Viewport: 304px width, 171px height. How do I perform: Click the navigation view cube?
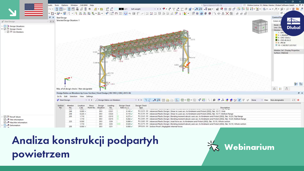(260, 26)
